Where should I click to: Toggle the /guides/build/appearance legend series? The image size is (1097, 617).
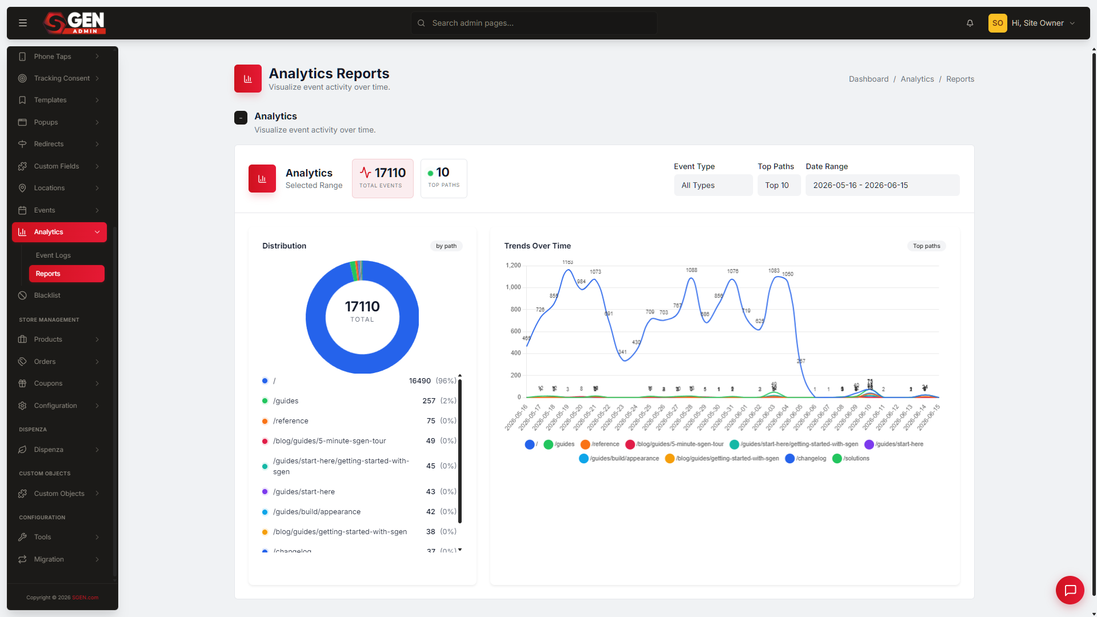coord(619,459)
